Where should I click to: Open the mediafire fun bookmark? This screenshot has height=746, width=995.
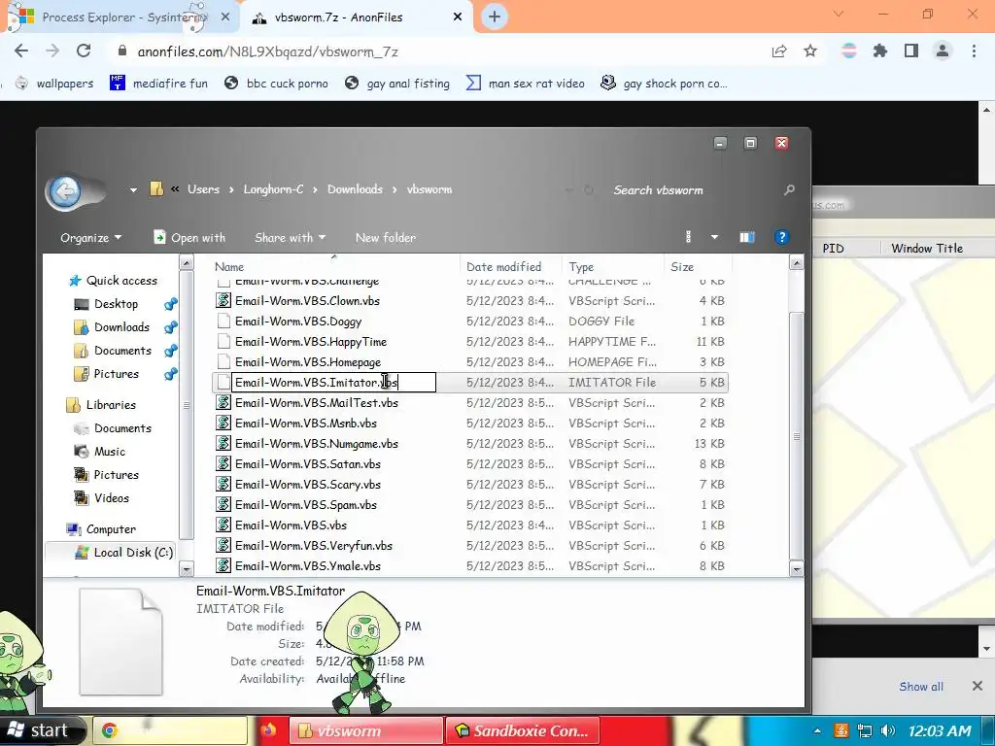[x=158, y=84]
